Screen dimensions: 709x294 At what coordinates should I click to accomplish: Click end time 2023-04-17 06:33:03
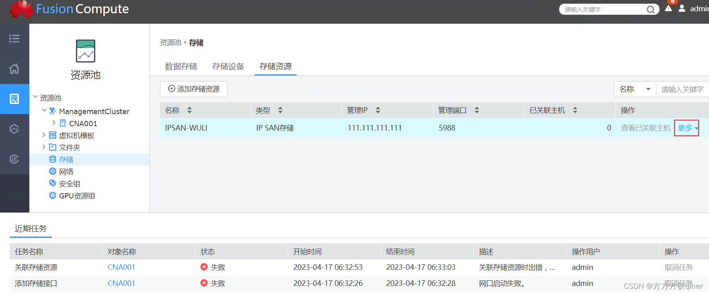[421, 267]
